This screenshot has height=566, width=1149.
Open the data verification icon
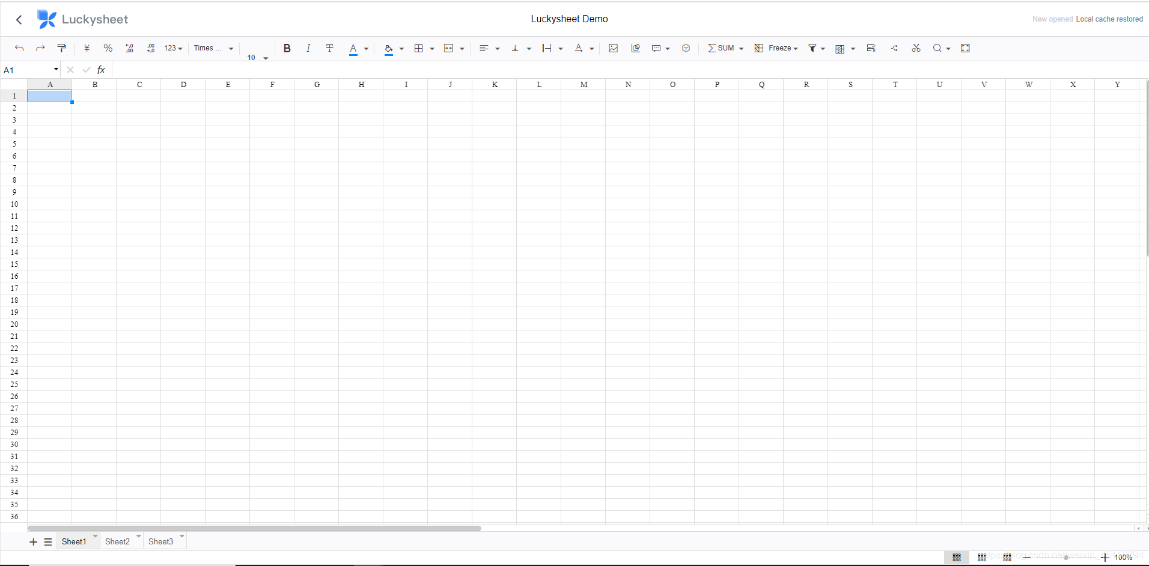click(871, 48)
